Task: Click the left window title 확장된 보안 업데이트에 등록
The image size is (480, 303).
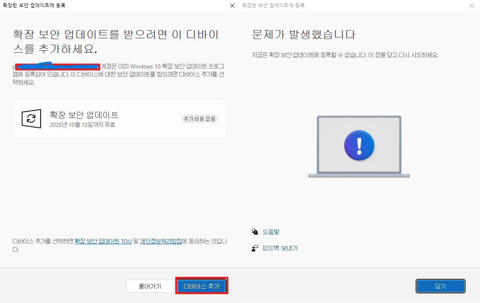Action: click(34, 5)
